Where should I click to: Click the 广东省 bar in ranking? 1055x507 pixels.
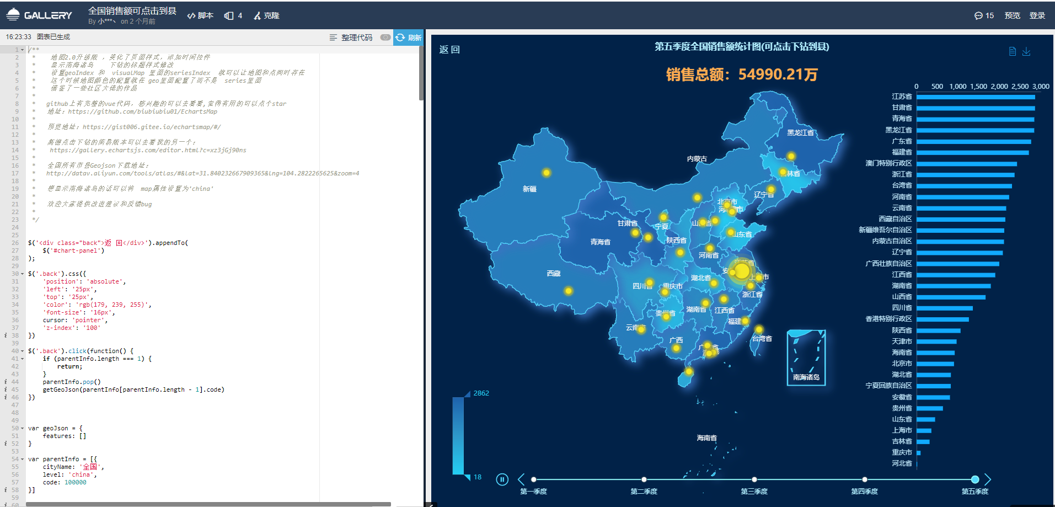click(973, 141)
